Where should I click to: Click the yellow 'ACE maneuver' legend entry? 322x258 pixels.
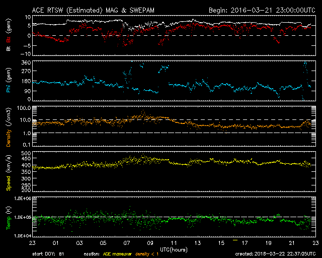[117, 254]
